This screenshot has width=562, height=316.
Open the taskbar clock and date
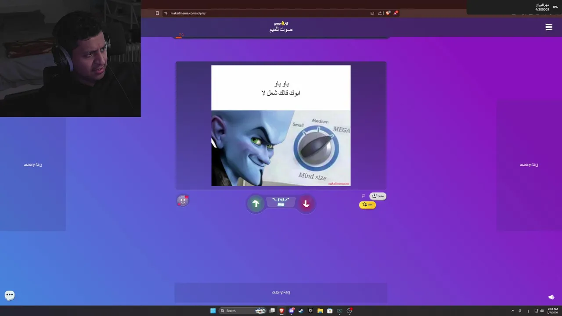point(552,311)
